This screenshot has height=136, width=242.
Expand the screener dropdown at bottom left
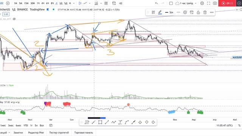coord(9,133)
